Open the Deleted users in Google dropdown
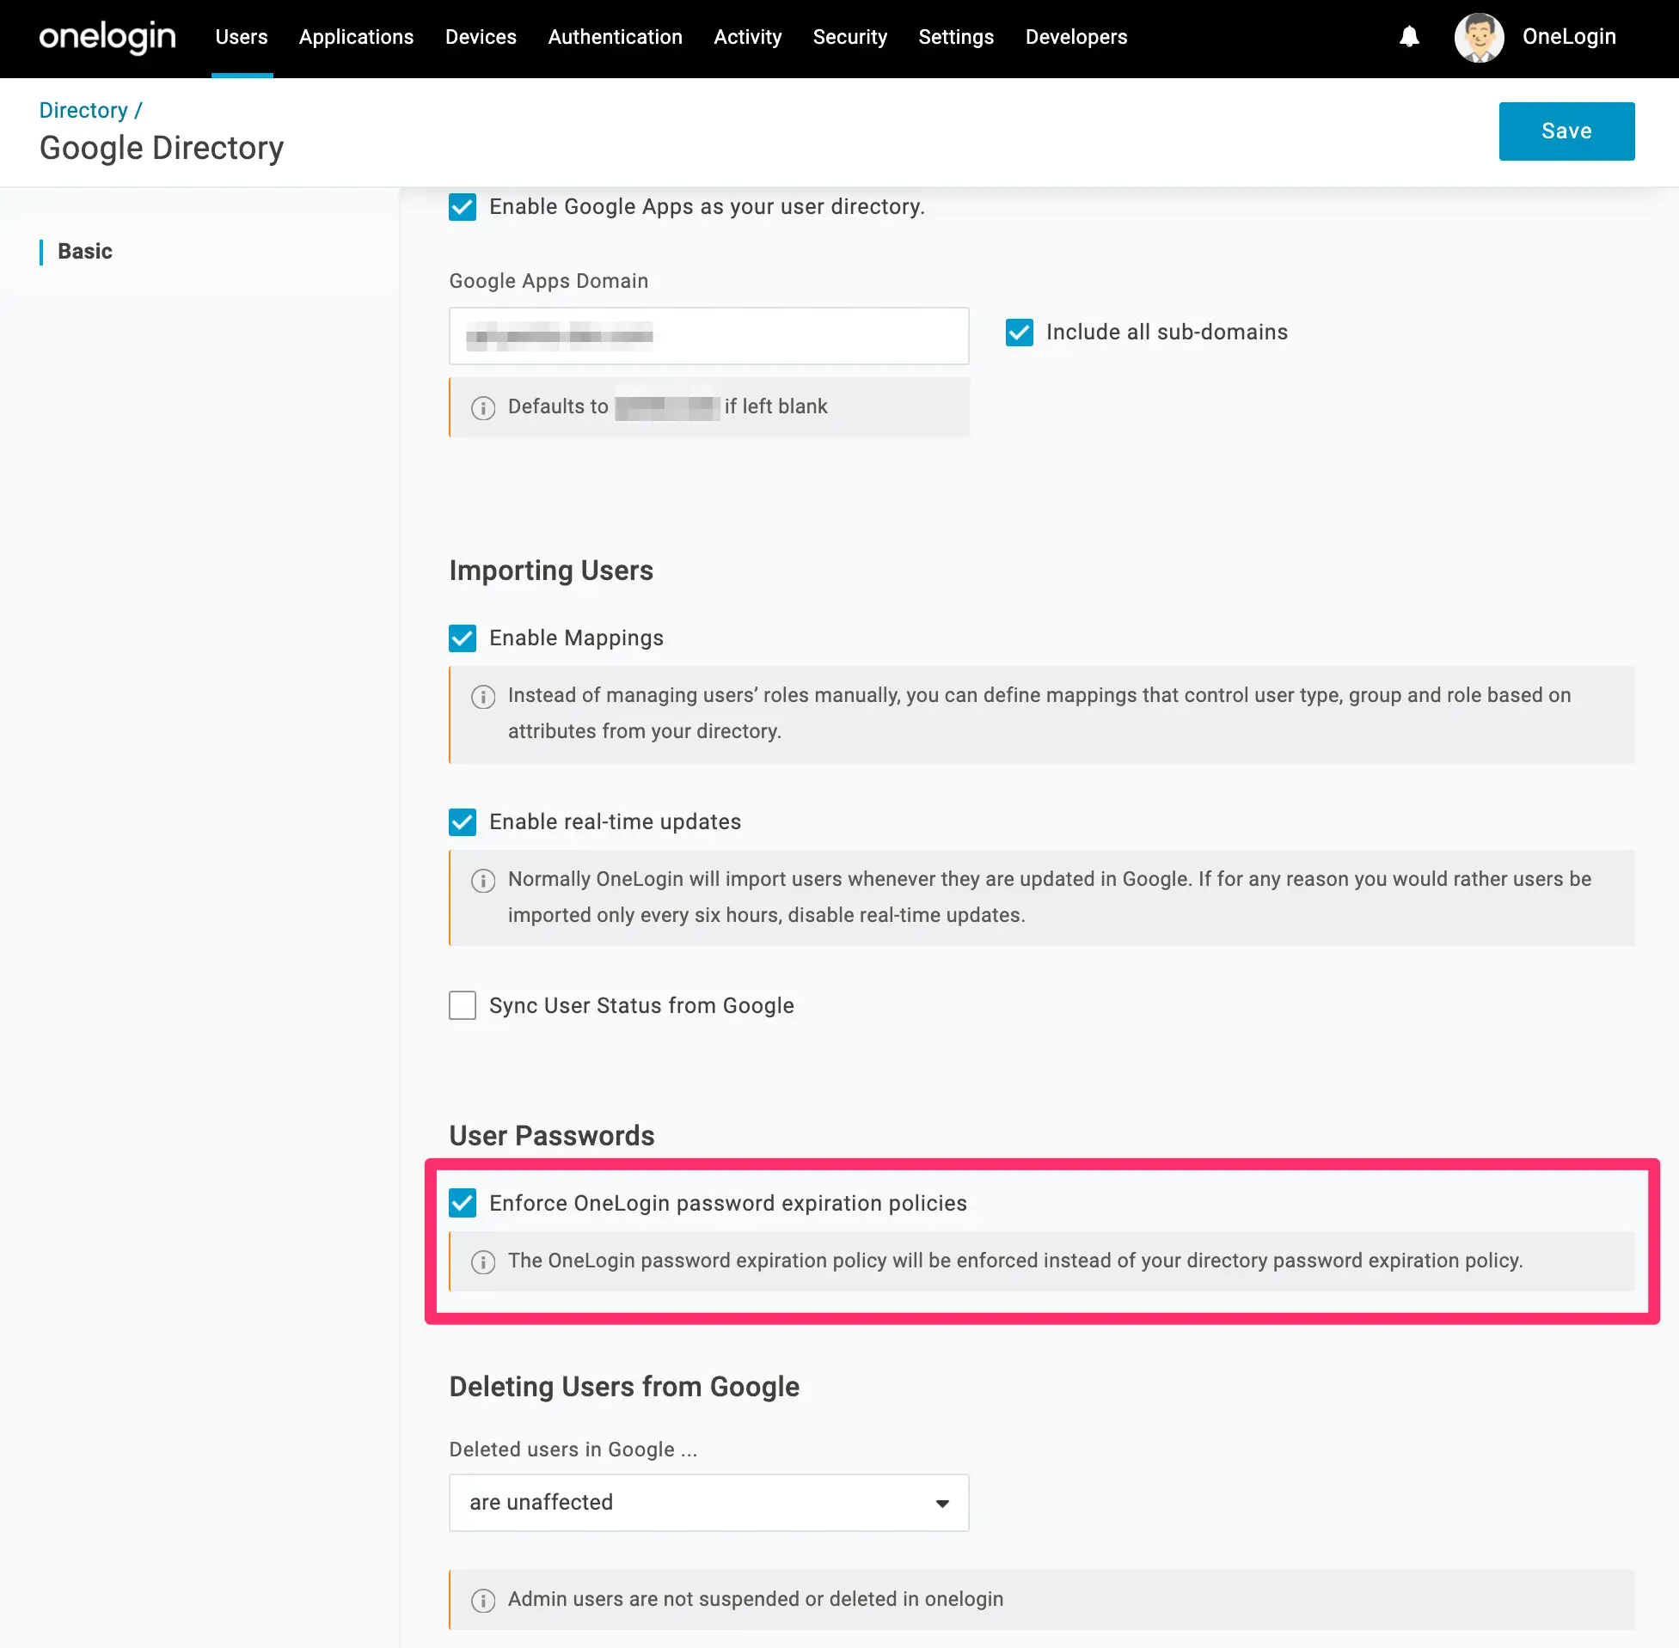This screenshot has width=1679, height=1648. coord(708,1503)
